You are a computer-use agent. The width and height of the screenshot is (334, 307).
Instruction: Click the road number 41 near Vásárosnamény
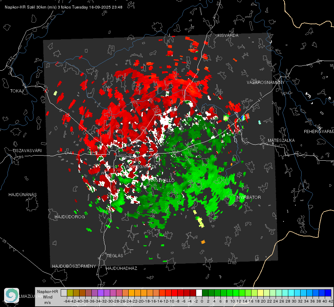point(259,100)
